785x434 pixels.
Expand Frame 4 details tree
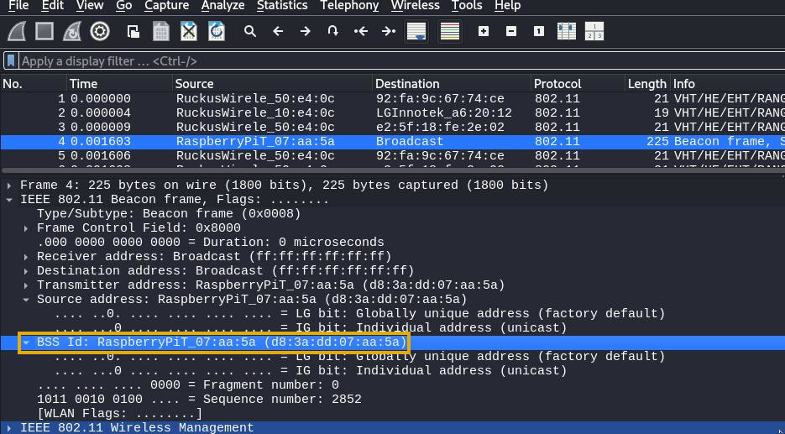(x=9, y=186)
